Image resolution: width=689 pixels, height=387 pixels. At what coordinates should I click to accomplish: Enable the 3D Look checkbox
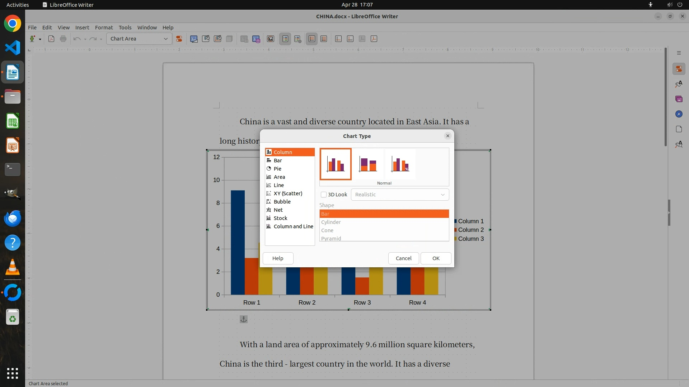point(324,195)
